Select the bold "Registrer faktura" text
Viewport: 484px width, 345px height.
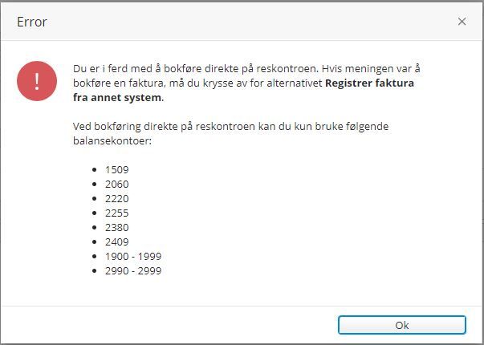[369, 83]
